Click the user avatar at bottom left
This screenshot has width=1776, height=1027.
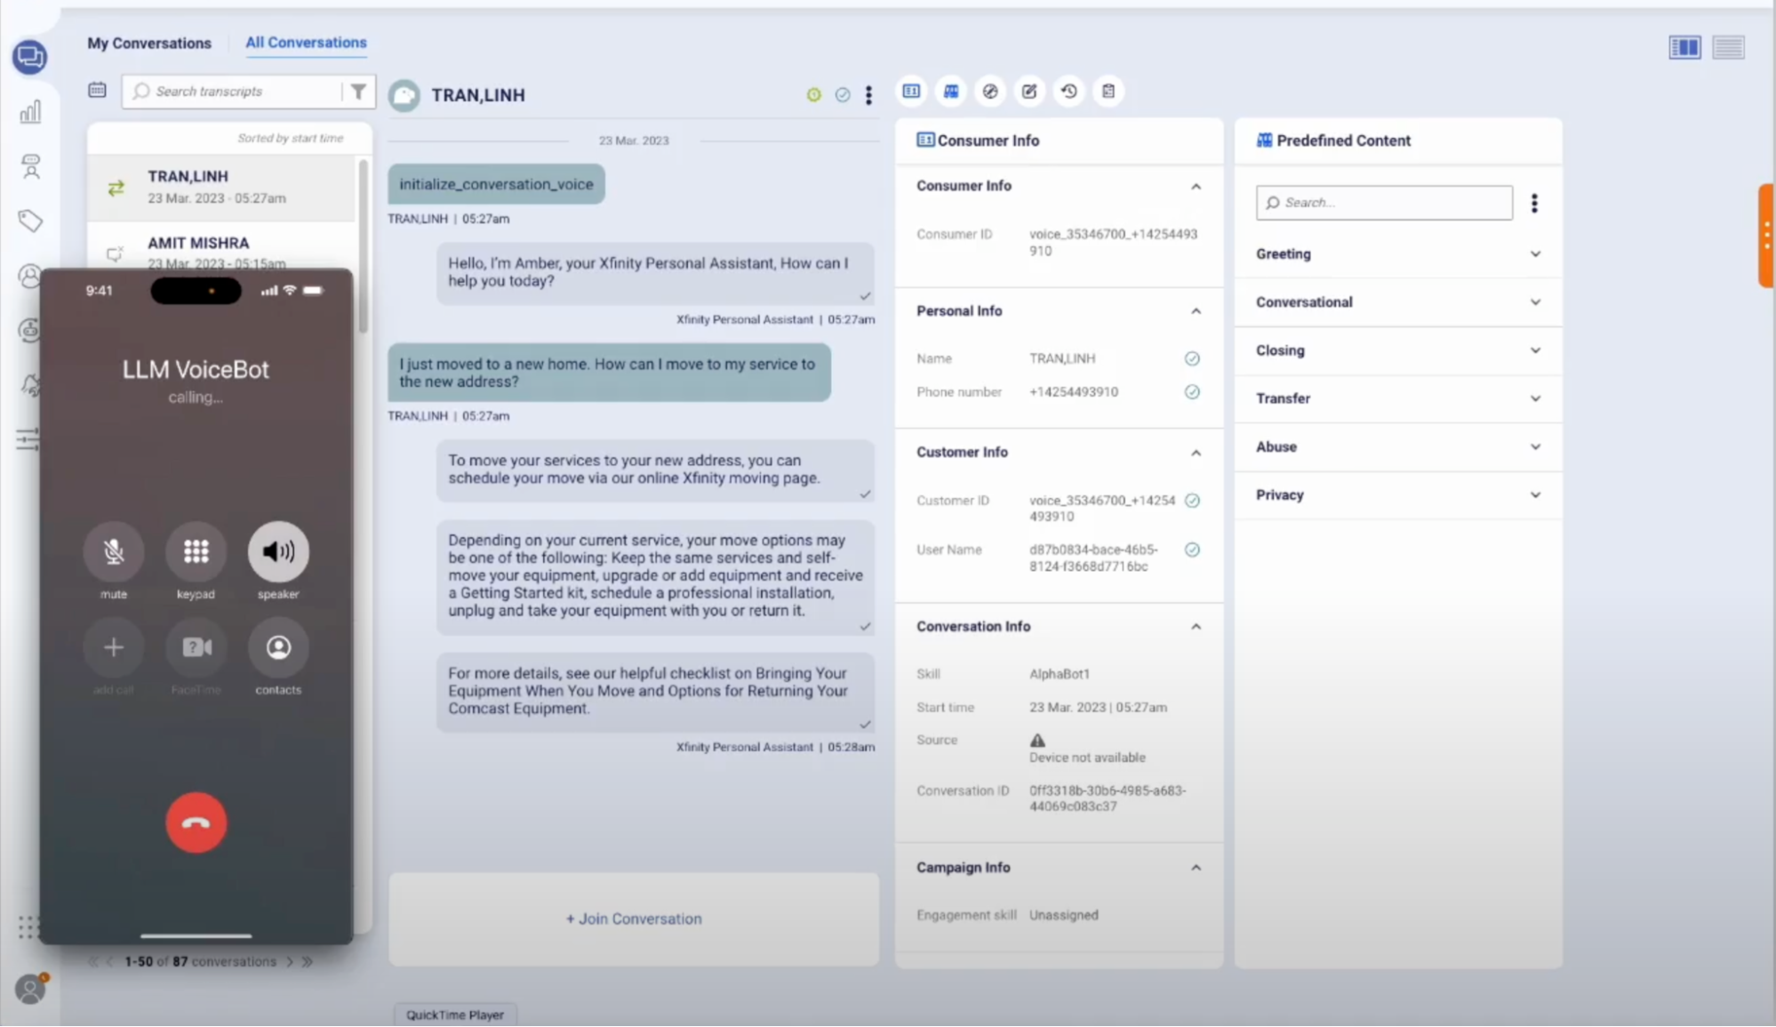tap(30, 989)
